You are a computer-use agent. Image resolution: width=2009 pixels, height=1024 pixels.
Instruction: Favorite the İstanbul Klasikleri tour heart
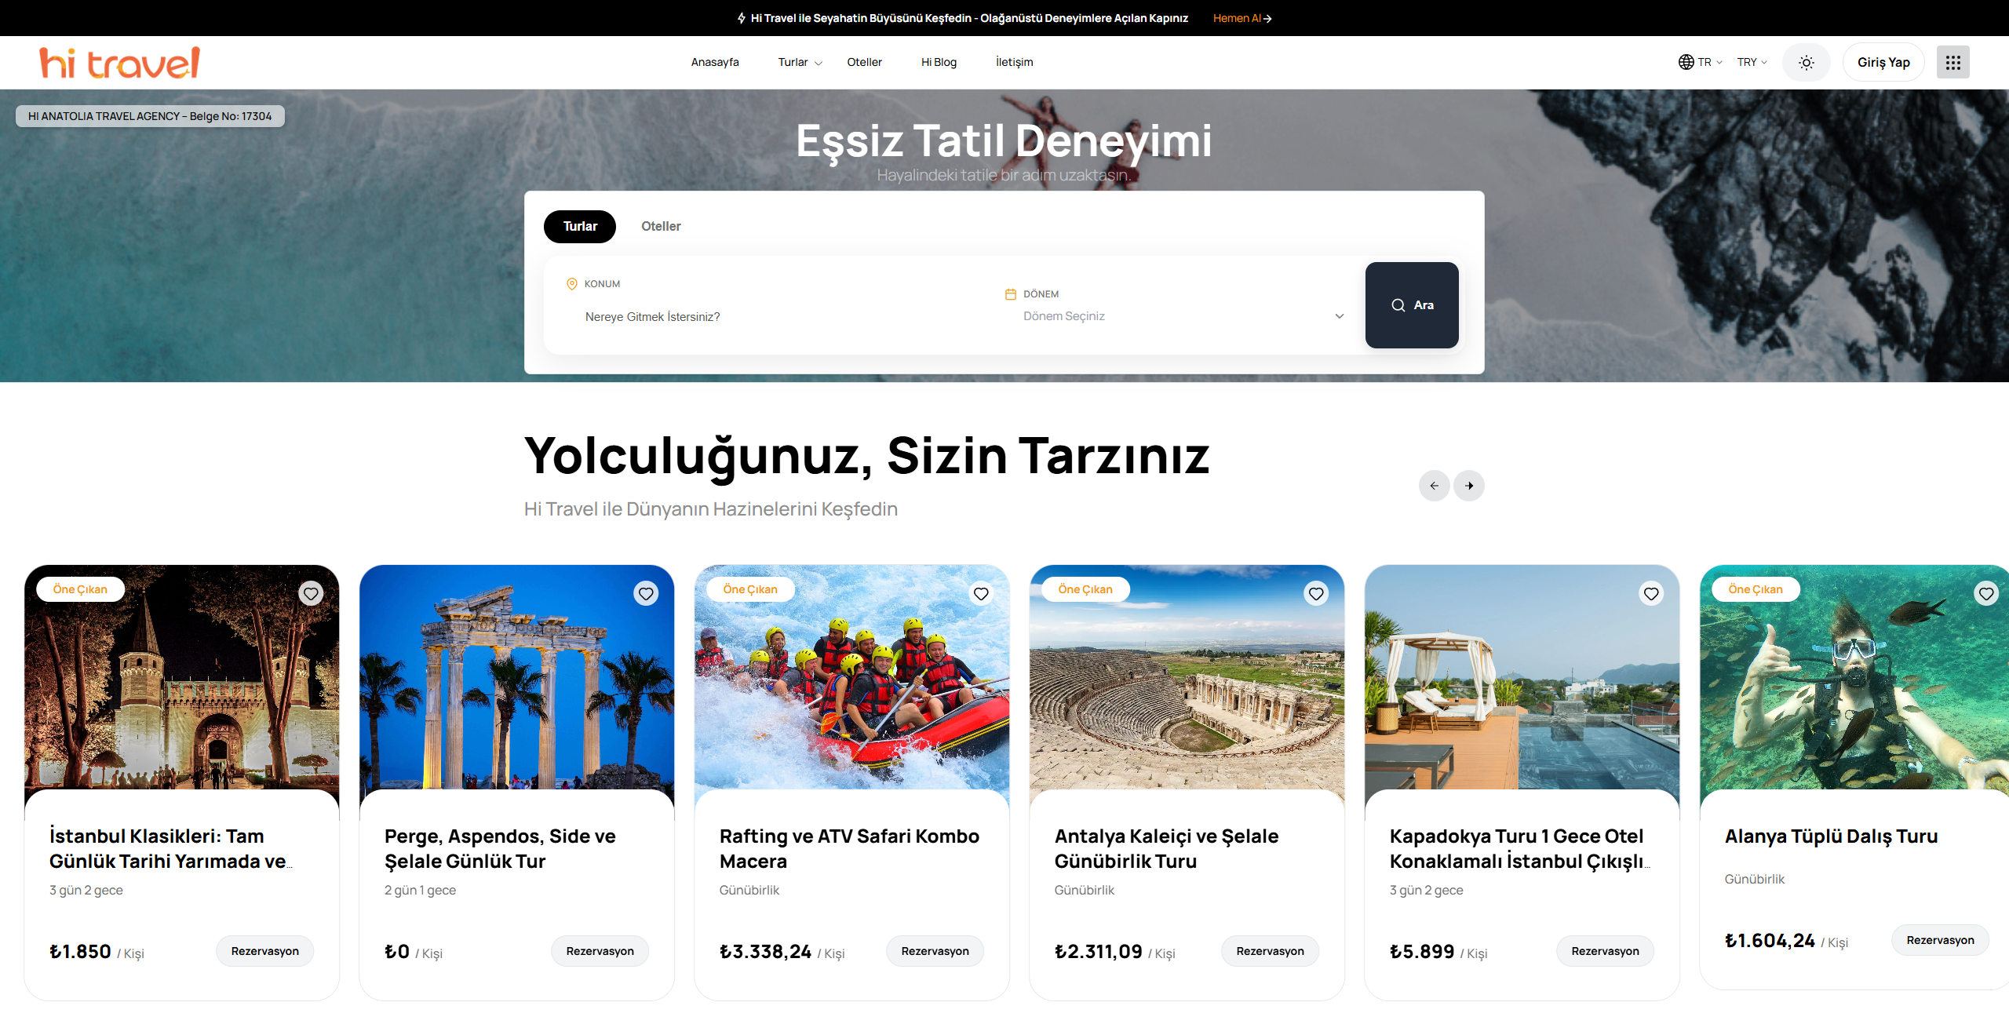(x=311, y=594)
